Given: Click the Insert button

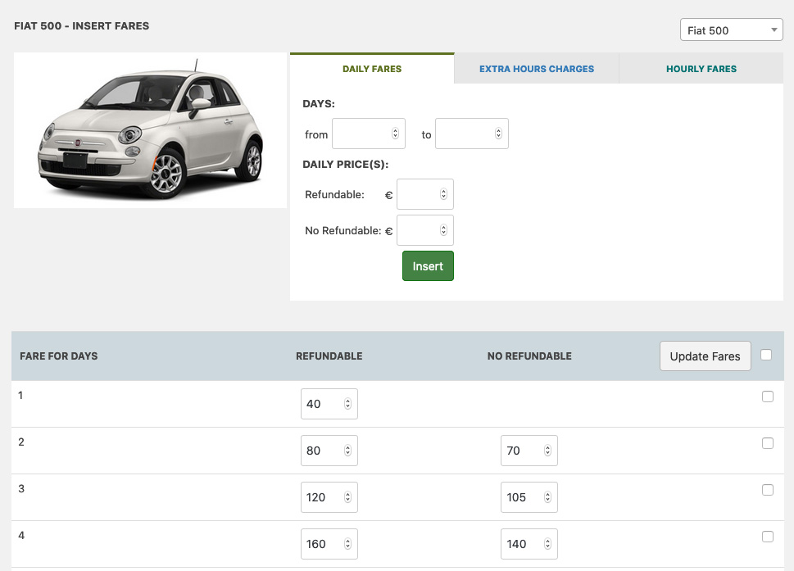Looking at the screenshot, I should coord(428,265).
